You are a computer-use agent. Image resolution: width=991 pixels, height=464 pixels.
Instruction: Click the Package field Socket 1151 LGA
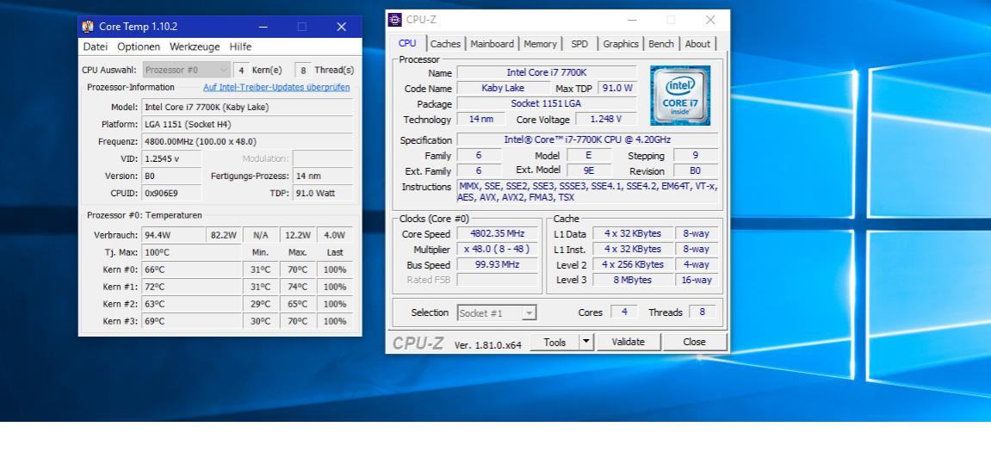(547, 103)
